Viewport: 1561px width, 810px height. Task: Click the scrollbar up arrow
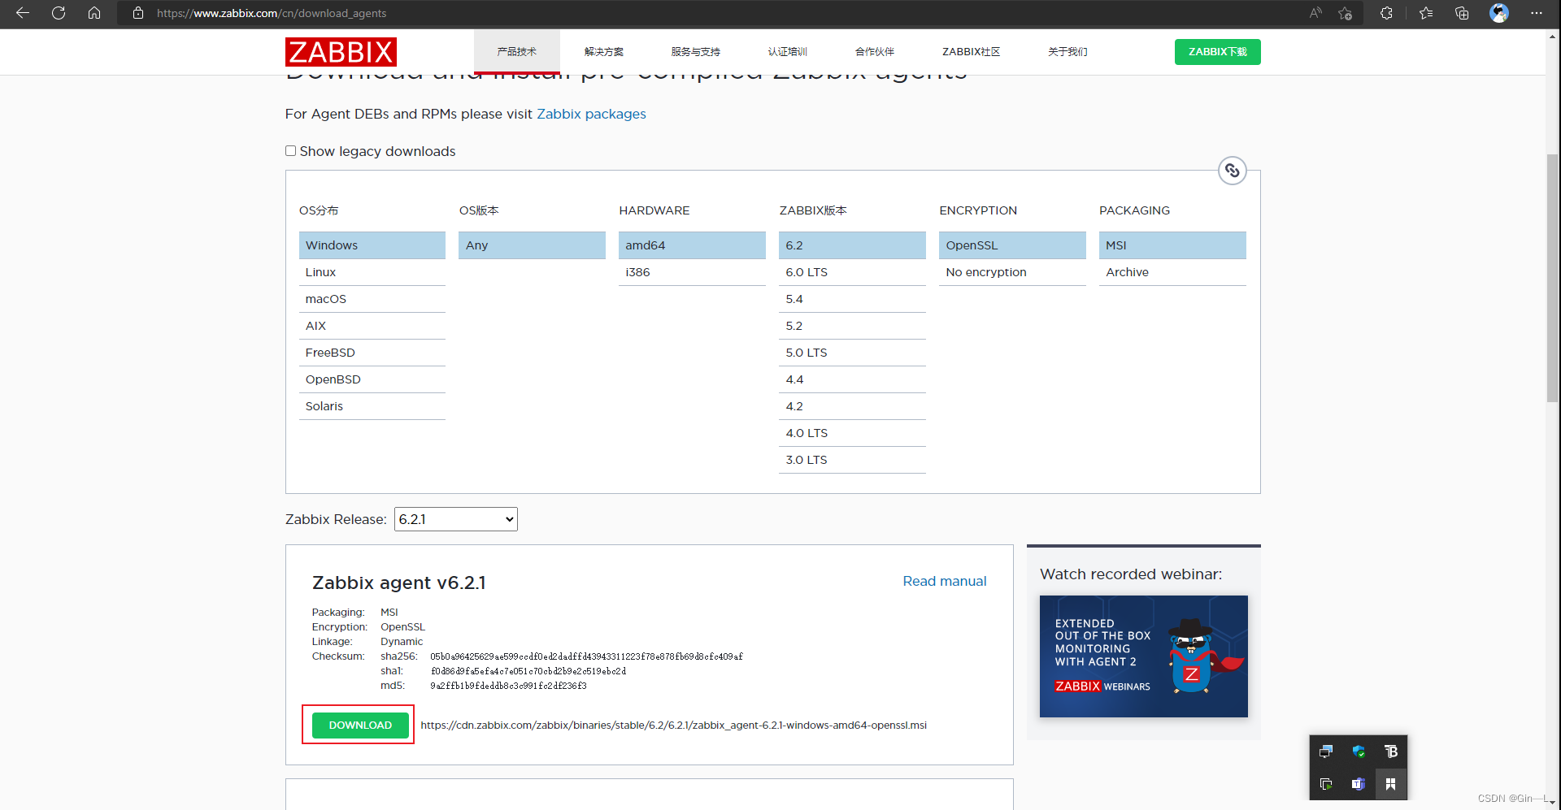click(1553, 36)
